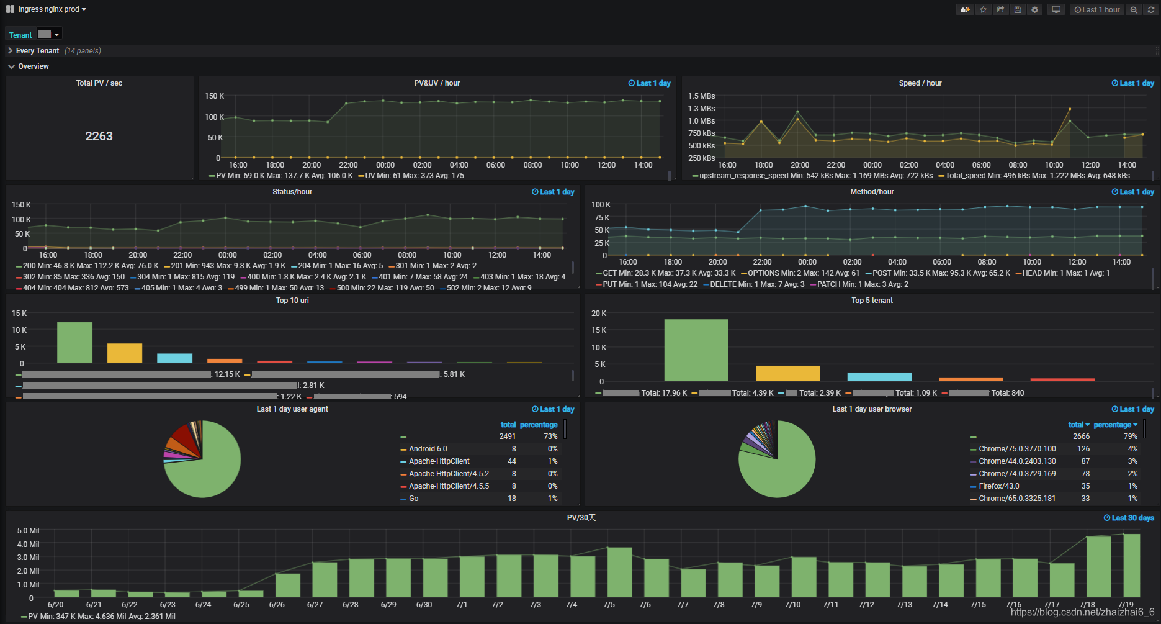Viewport: 1161px width, 624px height.
Task: Click the Go series color swatch
Action: coord(403,499)
